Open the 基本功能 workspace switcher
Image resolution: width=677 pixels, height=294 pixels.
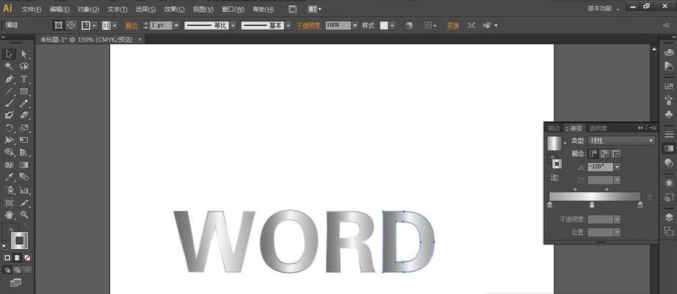coord(604,8)
